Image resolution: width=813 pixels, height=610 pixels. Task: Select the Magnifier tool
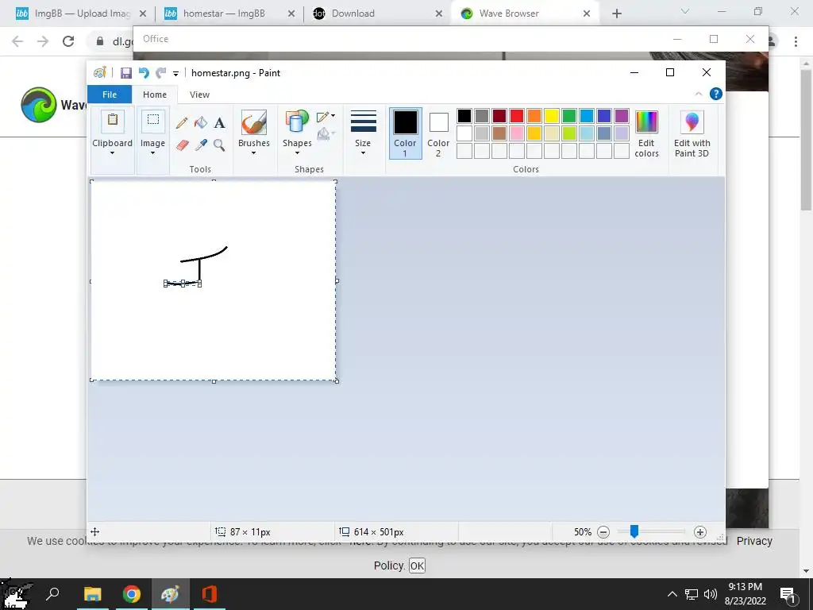219,145
